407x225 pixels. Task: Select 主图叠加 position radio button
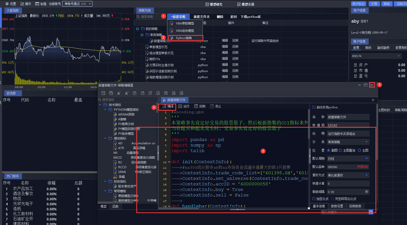[x=340, y=150]
